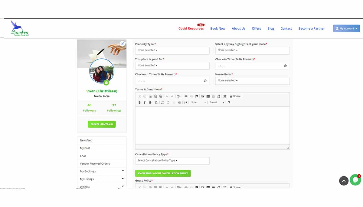
Task: Insert image in Terms & Conditions editor
Action: [203, 96]
